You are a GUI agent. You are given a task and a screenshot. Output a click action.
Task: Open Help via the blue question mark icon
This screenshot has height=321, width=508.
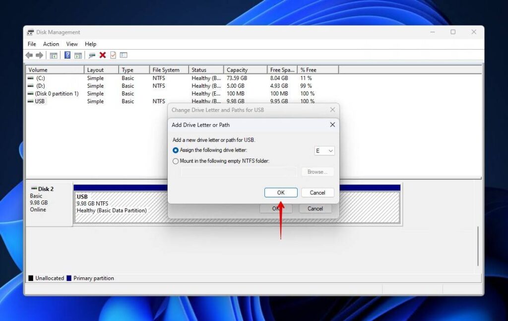pos(67,55)
